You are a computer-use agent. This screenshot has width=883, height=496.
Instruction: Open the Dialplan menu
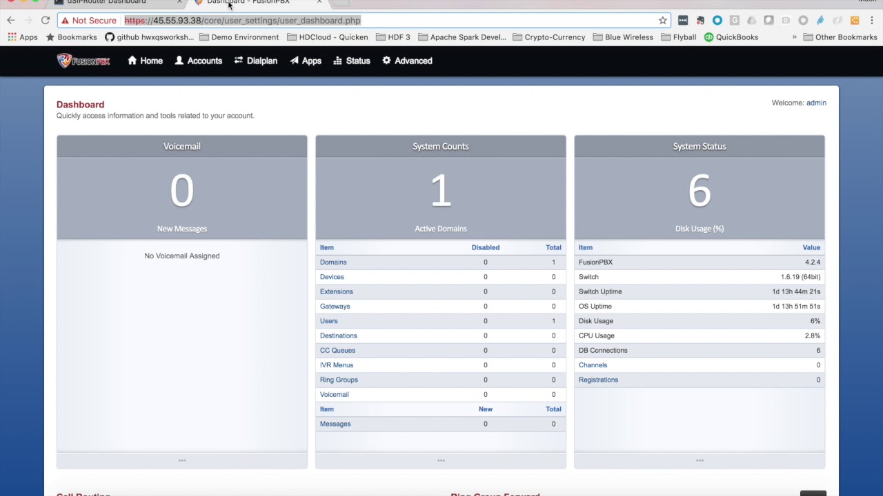(256, 61)
